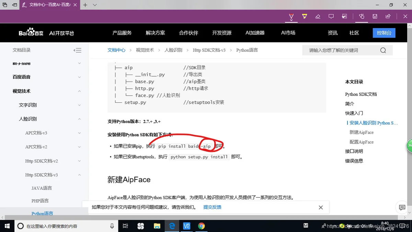Collapse the 文档目录 sidebar with the menu icon
The image size is (412, 232).
78,50
